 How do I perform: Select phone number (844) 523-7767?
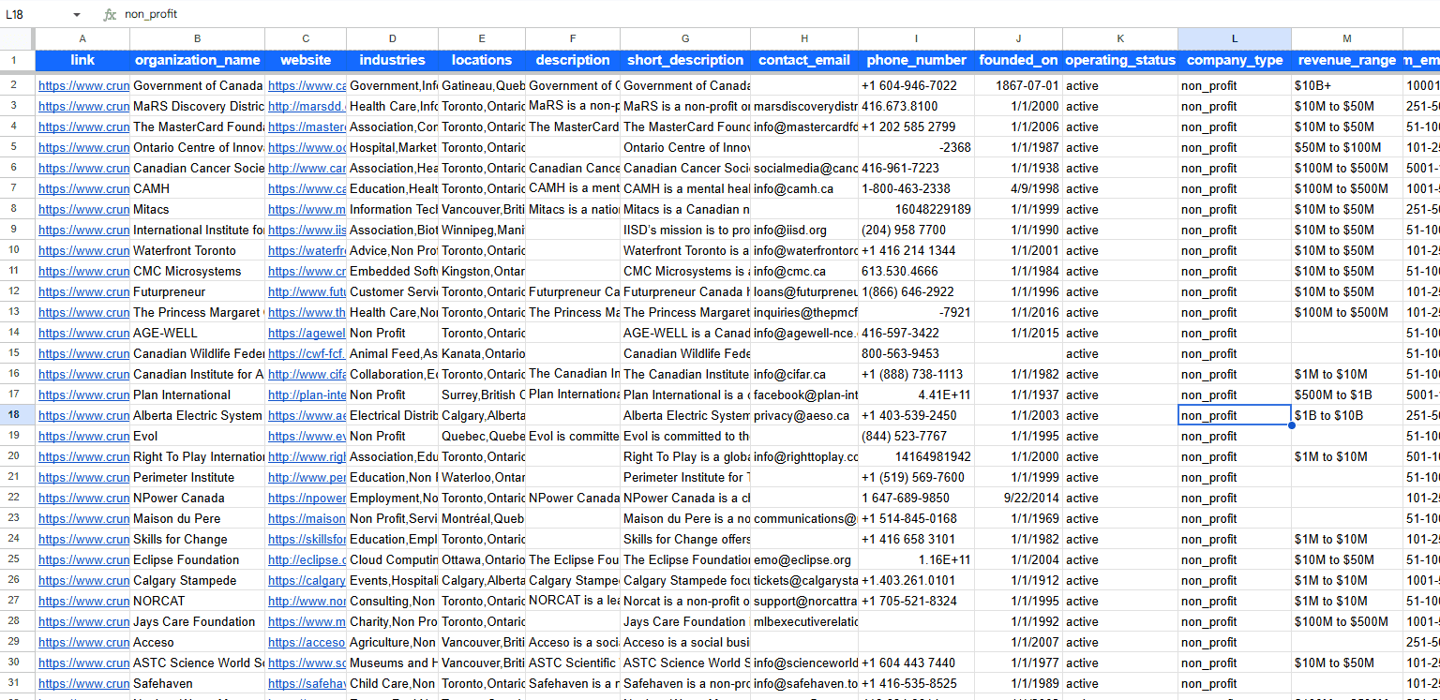[x=916, y=436]
